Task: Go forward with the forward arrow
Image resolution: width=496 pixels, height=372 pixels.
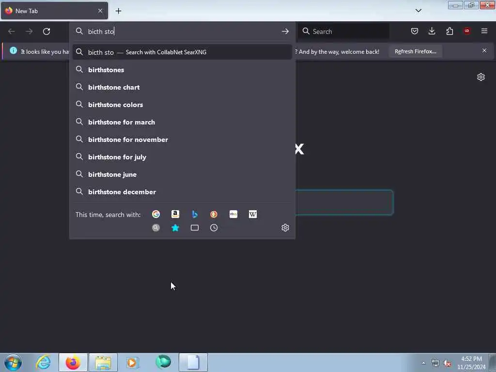Action: pyautogui.click(x=29, y=31)
